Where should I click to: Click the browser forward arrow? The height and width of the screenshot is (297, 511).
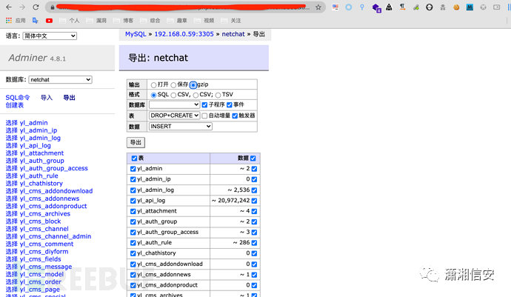click(22, 7)
